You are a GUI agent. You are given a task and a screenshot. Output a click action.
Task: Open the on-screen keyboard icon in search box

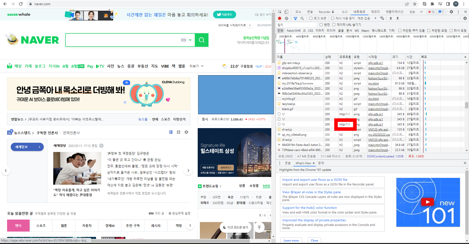[183, 40]
